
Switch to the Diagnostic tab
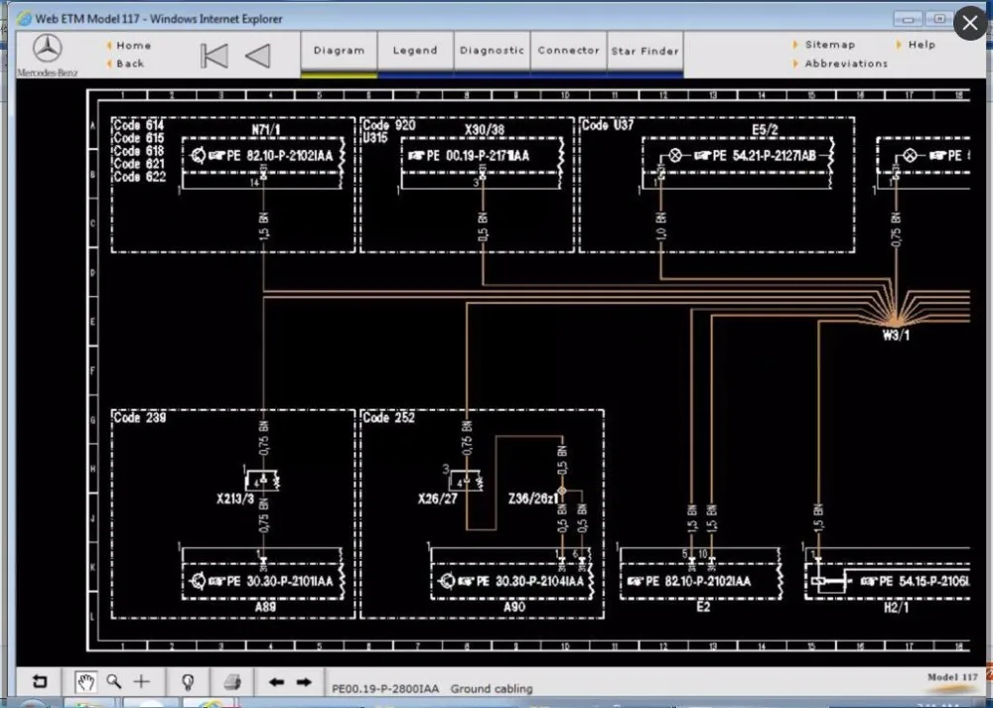[x=493, y=51]
